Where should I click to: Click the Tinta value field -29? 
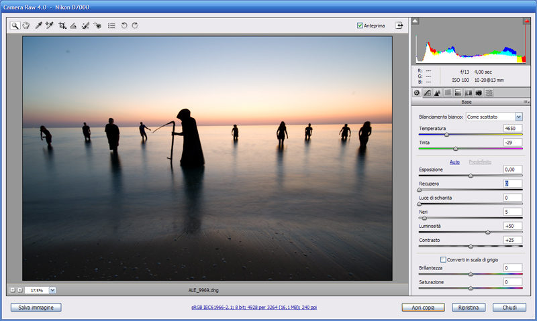point(513,143)
